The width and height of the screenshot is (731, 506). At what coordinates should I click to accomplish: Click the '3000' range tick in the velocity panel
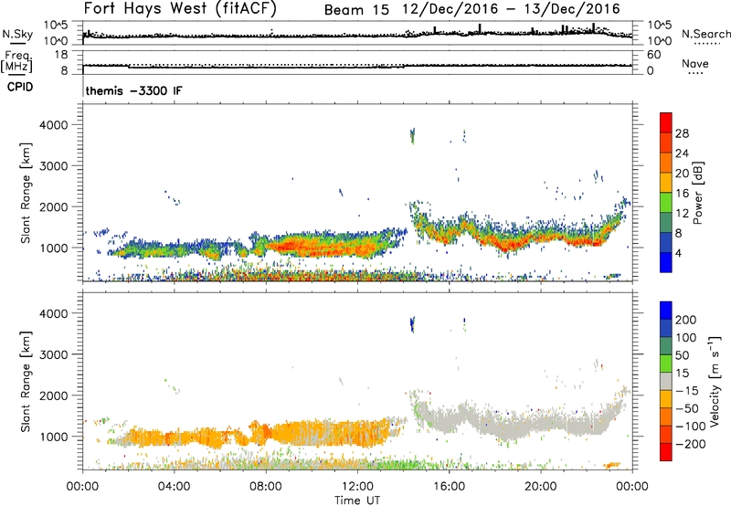[x=54, y=354]
